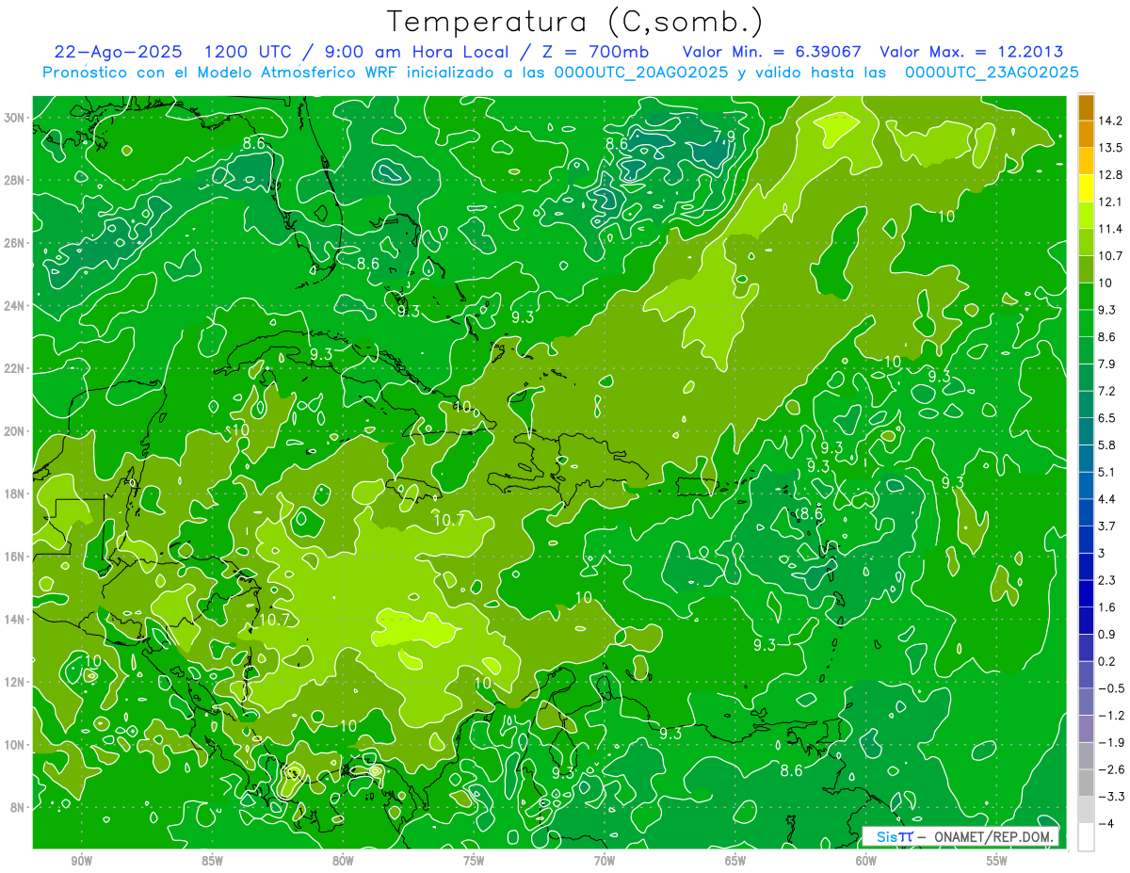Click the "12N" latitude label

click(x=15, y=682)
